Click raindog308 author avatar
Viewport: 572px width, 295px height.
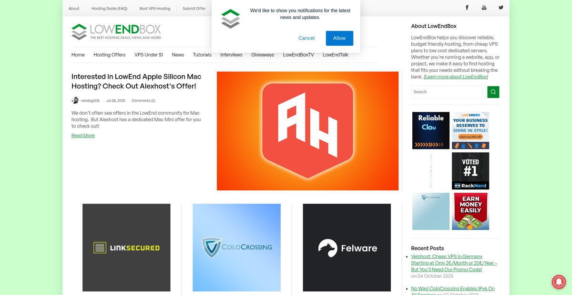click(x=75, y=100)
